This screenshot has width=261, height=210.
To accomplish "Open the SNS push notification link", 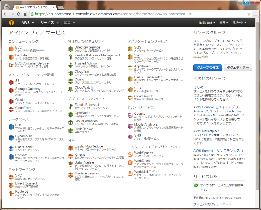I will [x=137, y=135].
